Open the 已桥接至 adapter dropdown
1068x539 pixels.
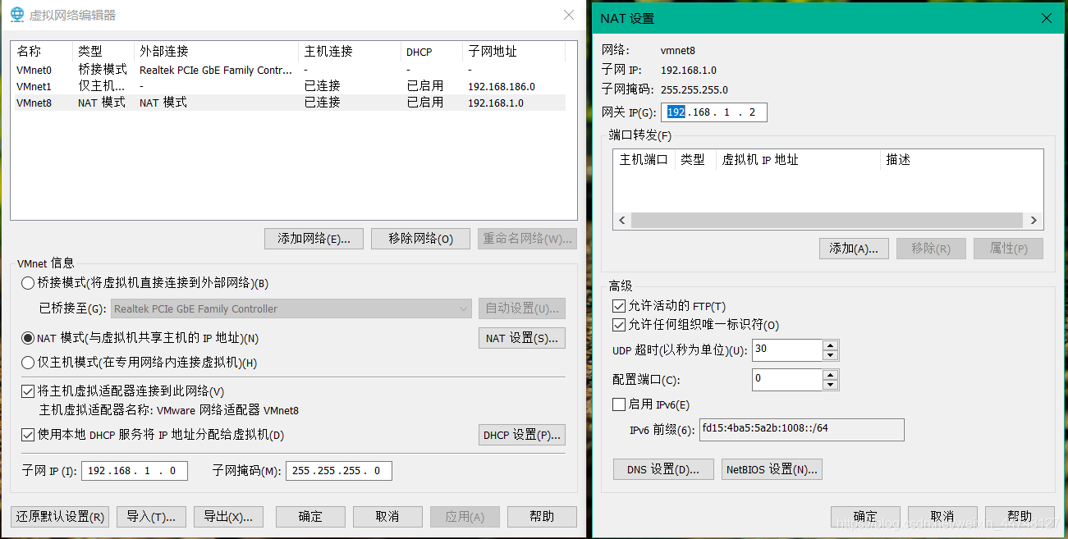(x=290, y=308)
